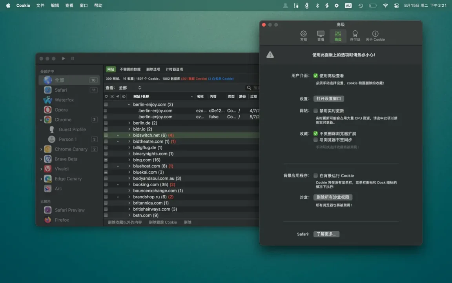Viewport: 452px width, 283px height.
Task: Switch to the 不需要的数据 tab
Action: click(x=130, y=69)
